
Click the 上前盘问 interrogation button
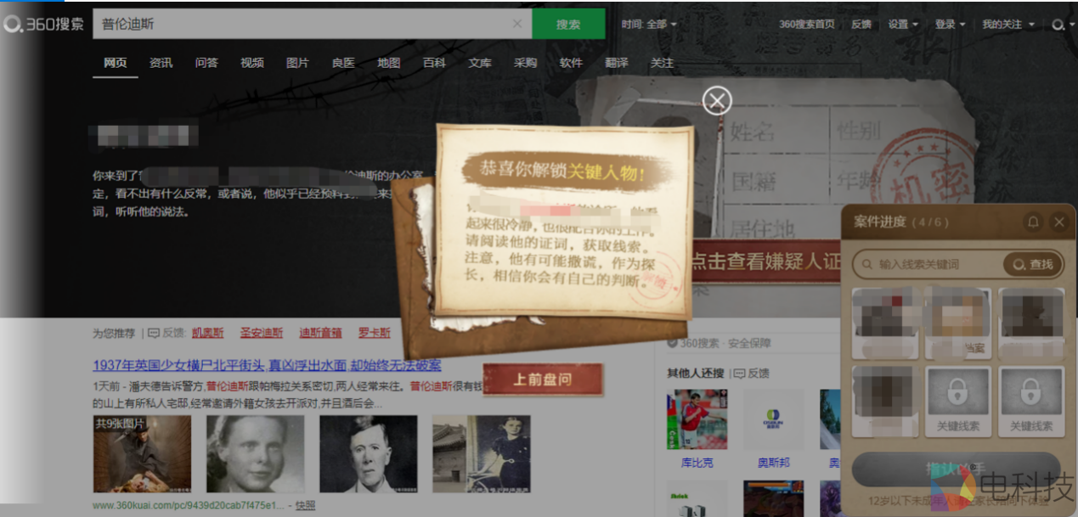click(x=544, y=380)
